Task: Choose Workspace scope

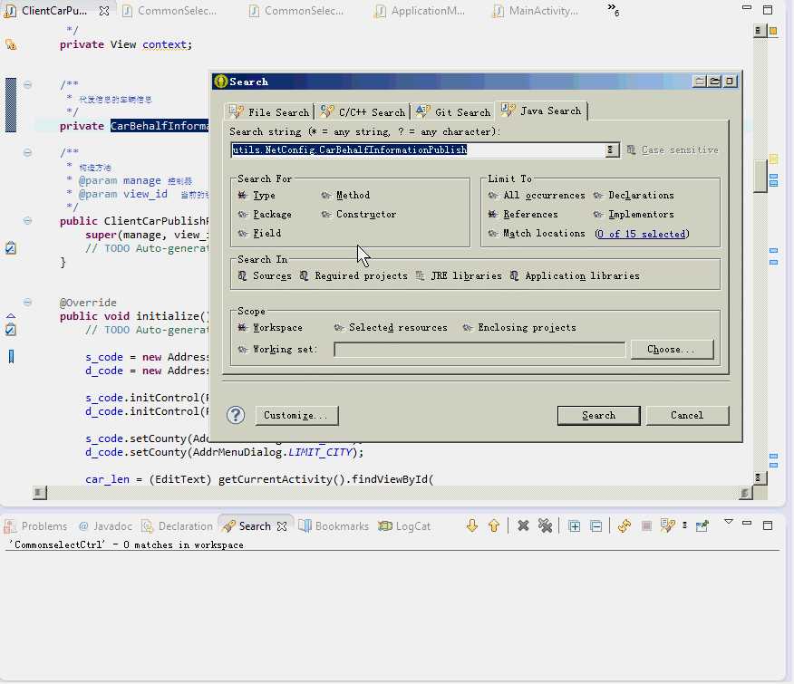Action: click(x=270, y=328)
